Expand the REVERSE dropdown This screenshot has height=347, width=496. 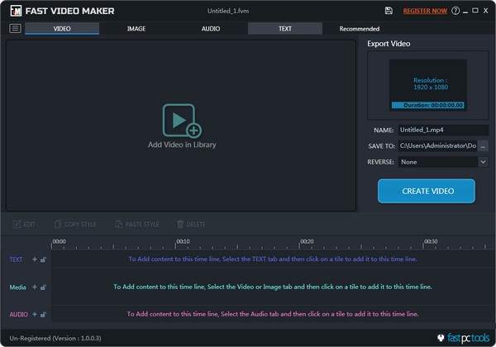coord(442,162)
